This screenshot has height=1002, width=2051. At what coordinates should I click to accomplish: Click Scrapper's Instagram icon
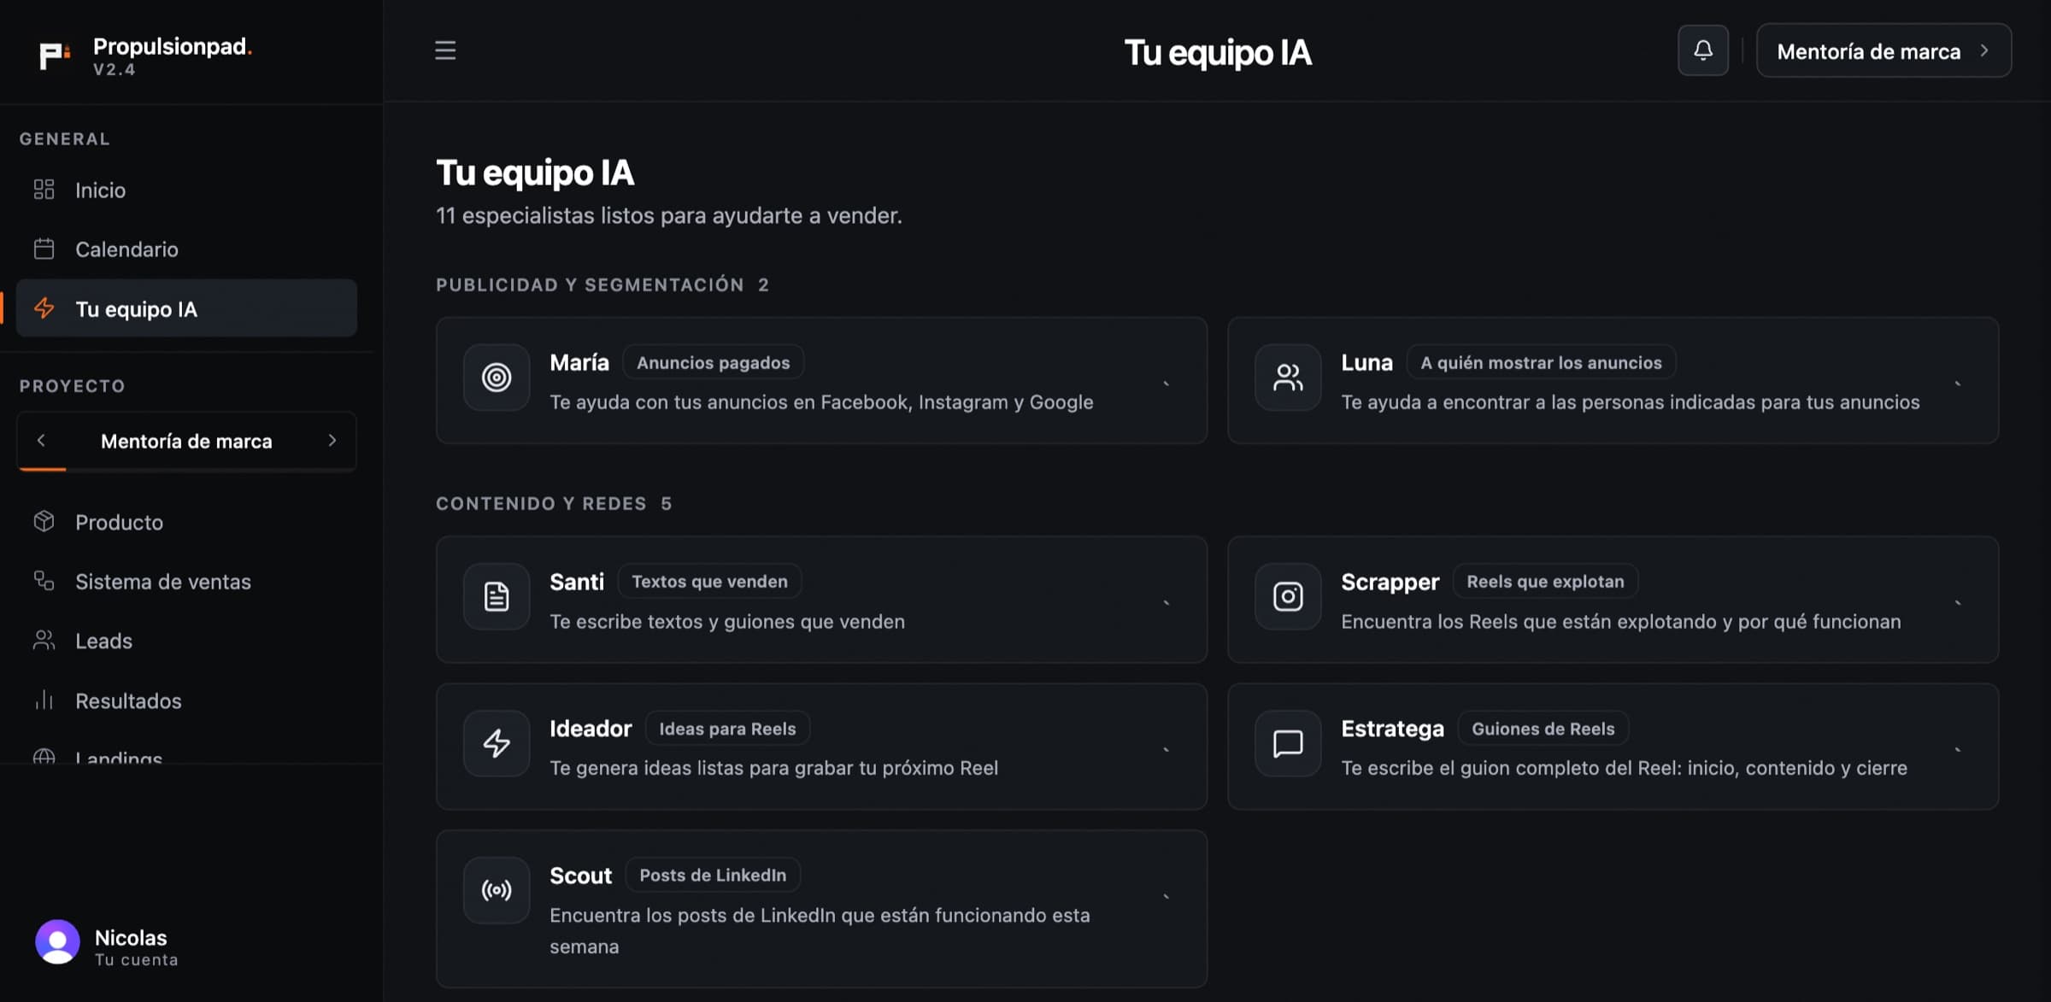[1288, 596]
